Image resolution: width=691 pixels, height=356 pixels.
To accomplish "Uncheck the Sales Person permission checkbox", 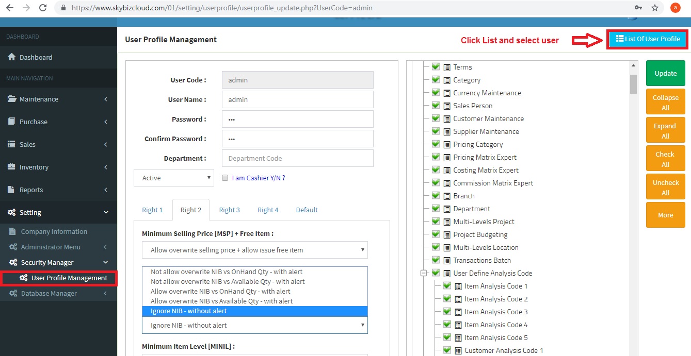I will click(x=436, y=106).
